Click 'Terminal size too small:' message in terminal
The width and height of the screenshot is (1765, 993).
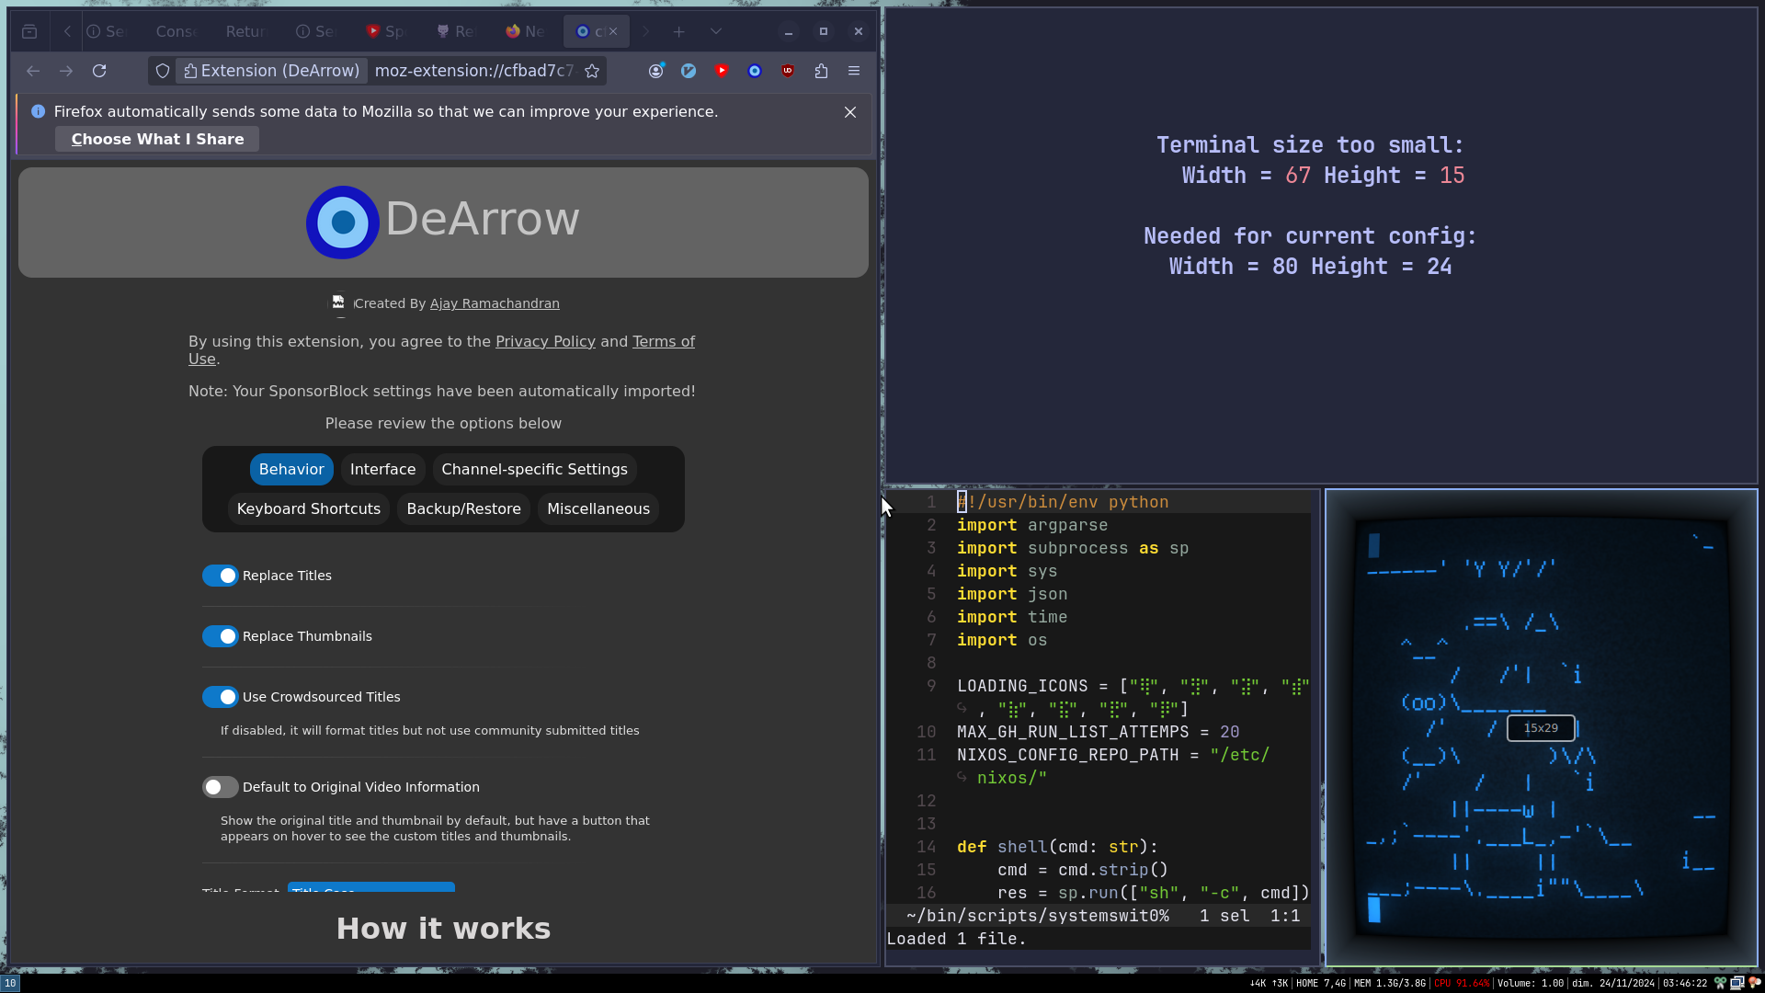1309,145
